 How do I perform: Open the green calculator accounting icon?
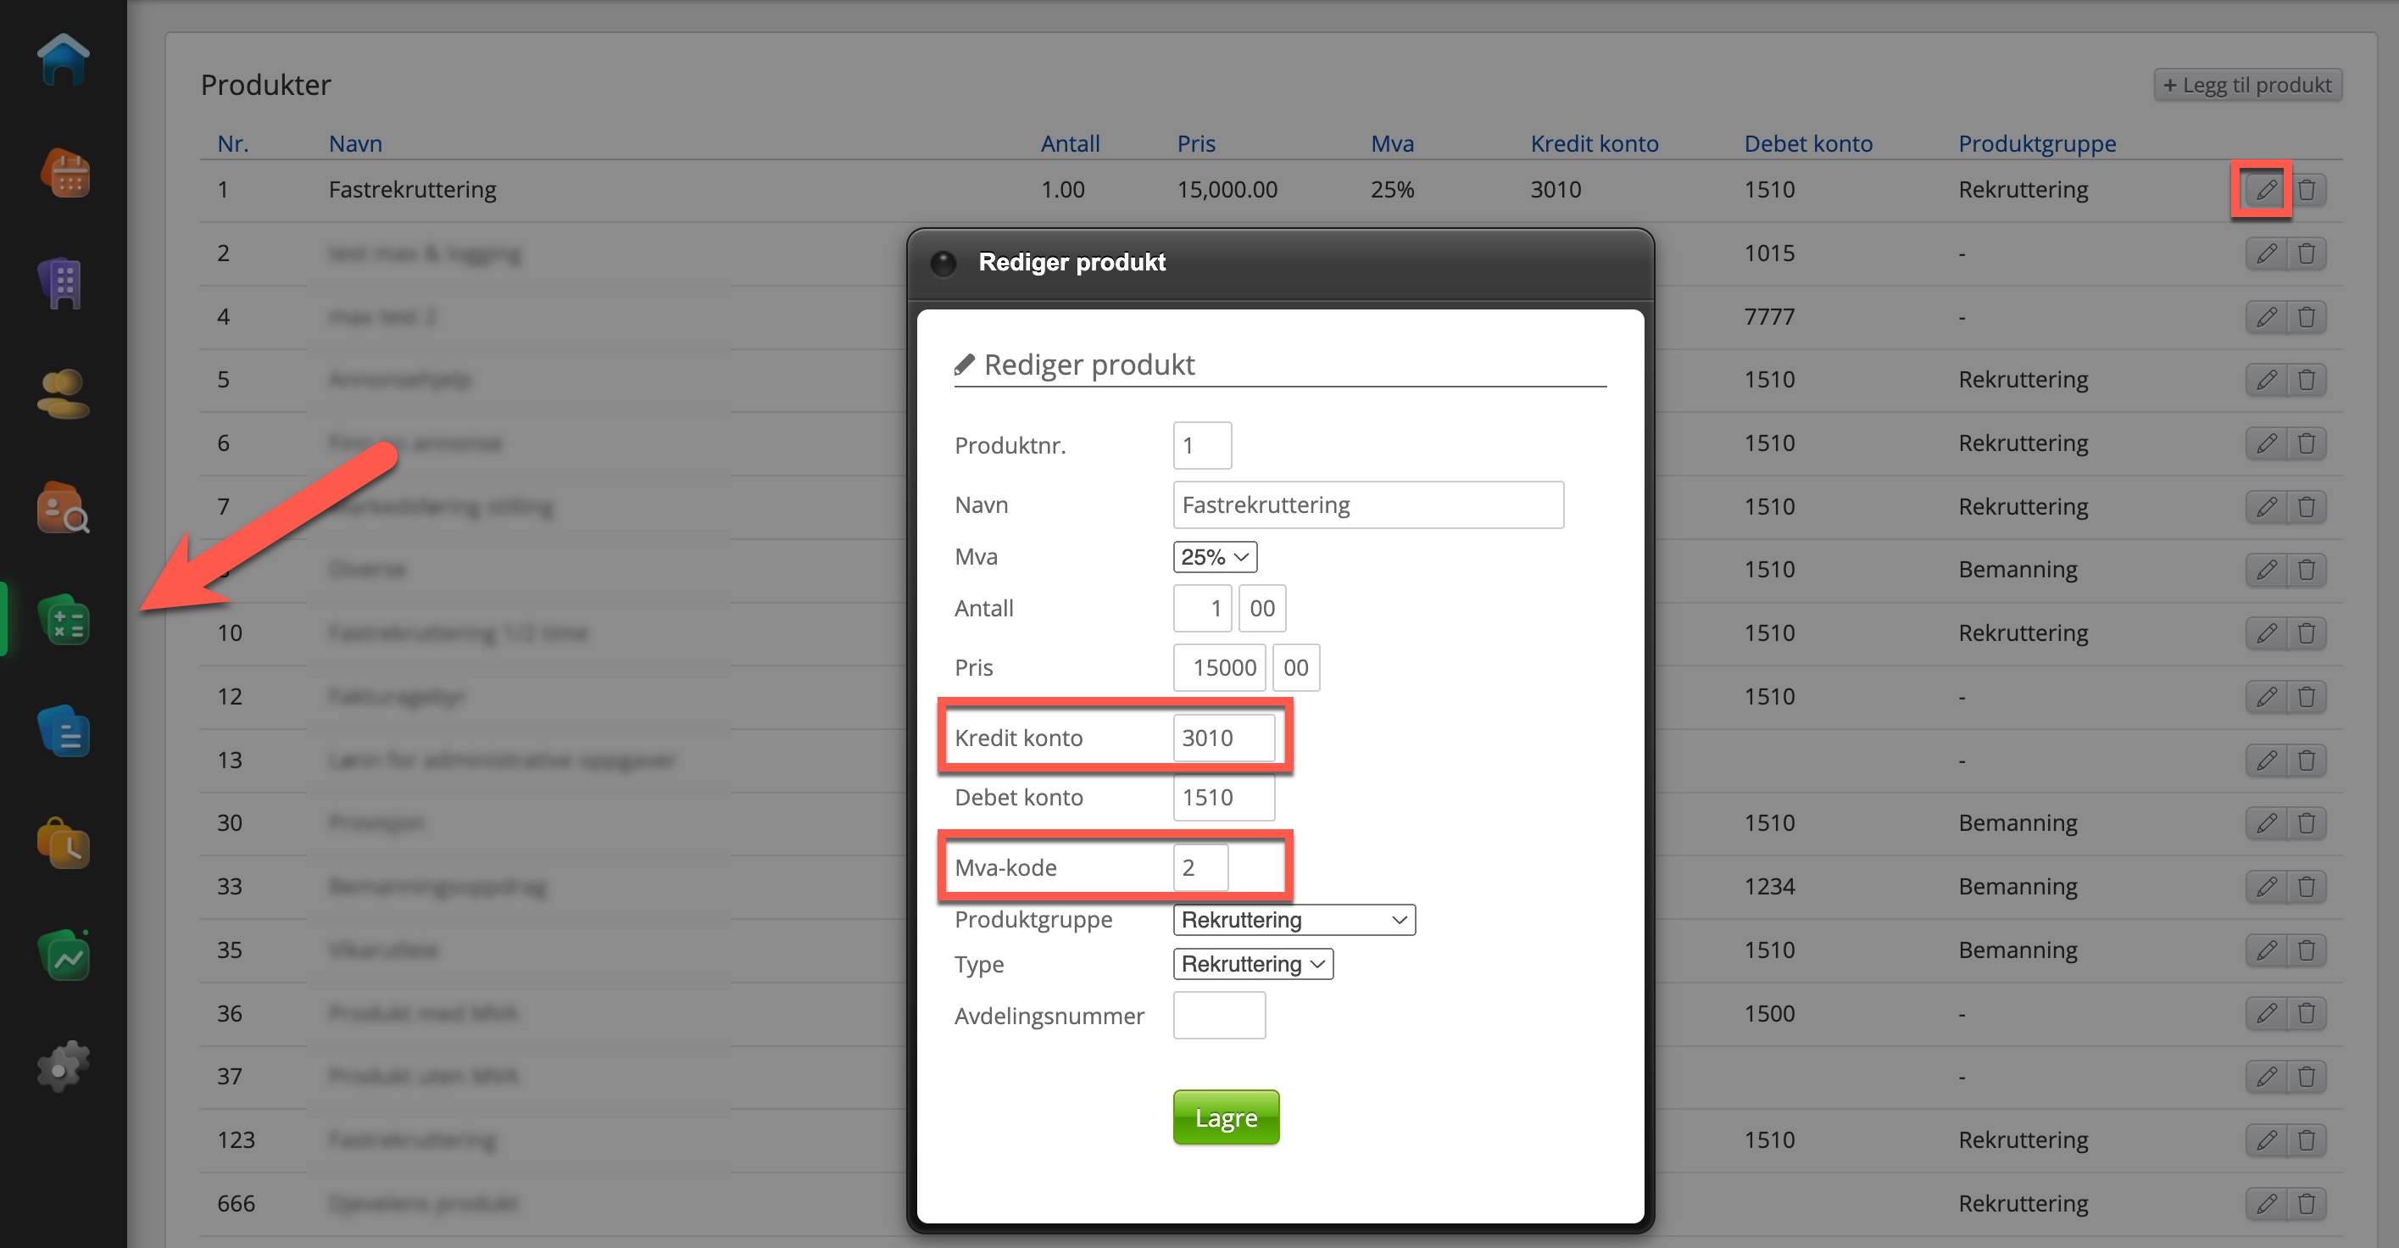pos(64,621)
